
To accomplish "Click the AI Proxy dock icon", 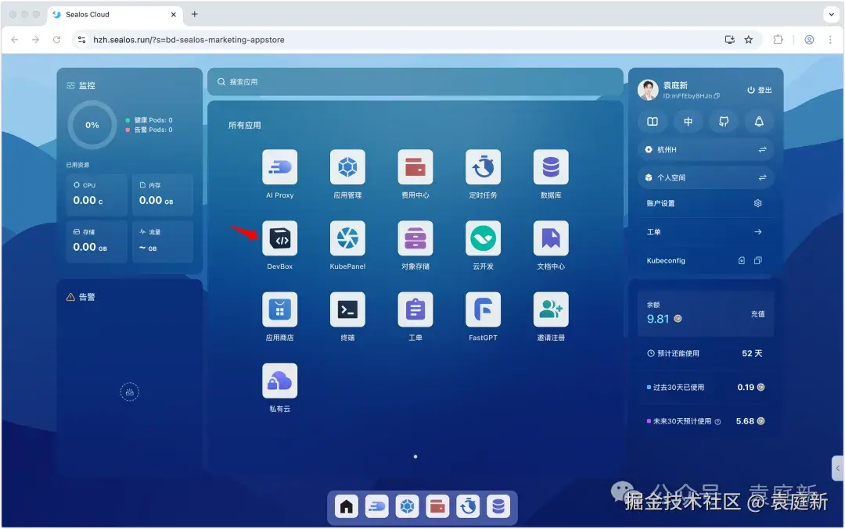I will click(376, 506).
